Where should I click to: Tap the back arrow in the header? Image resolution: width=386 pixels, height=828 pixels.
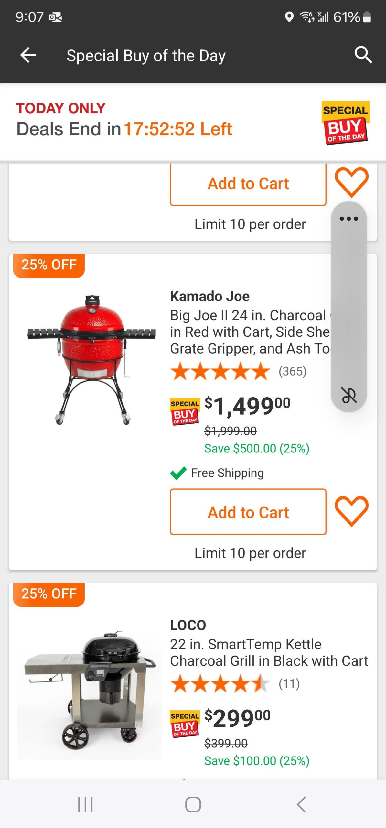point(28,55)
